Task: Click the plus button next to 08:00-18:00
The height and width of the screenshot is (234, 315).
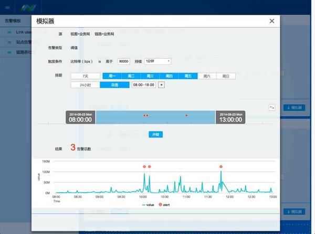Action: pos(161,85)
